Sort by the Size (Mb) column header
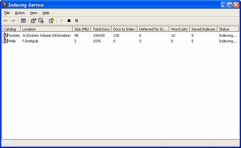This screenshot has width=241, height=148. click(82, 29)
